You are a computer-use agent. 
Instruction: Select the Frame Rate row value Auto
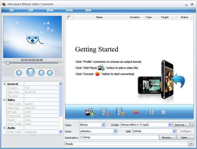(41, 116)
